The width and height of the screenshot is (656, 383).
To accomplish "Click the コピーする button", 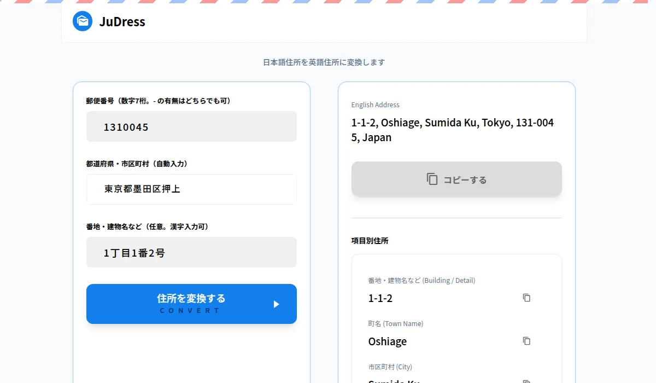I will [x=456, y=179].
